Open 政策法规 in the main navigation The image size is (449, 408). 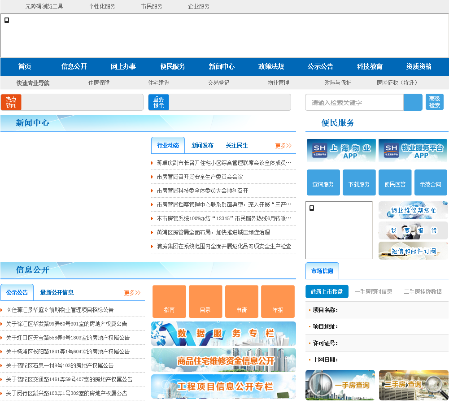(271, 67)
